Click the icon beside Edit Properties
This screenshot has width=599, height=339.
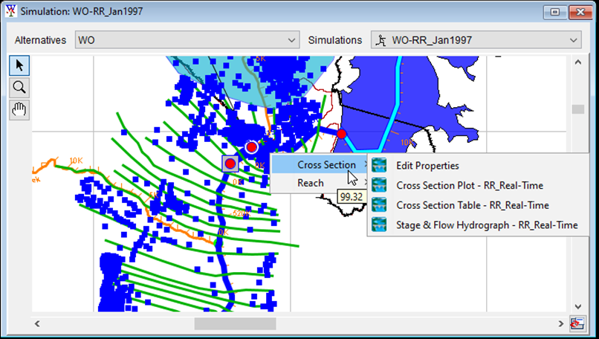[379, 166]
